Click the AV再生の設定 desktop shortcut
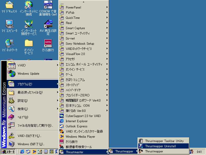Viewport: 206px width, 155px height. (x=48, y=27)
